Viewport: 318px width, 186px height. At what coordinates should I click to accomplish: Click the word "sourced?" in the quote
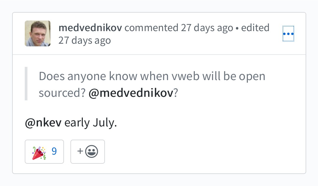62,93
